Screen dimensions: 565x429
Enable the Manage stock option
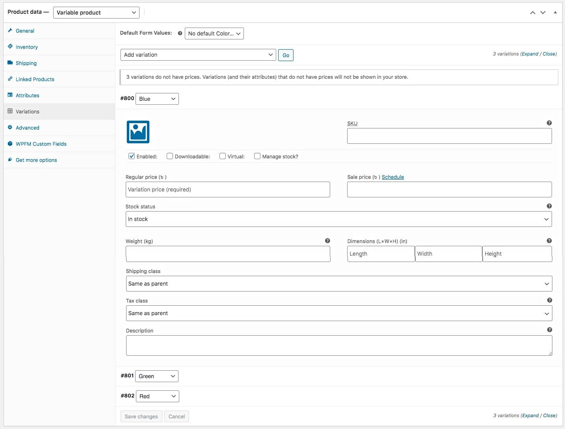tap(257, 156)
